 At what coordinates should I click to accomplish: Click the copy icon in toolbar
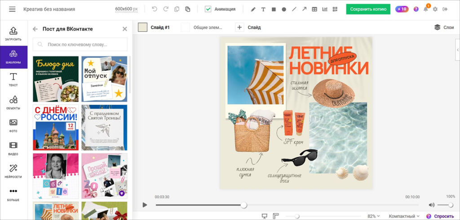point(177,9)
